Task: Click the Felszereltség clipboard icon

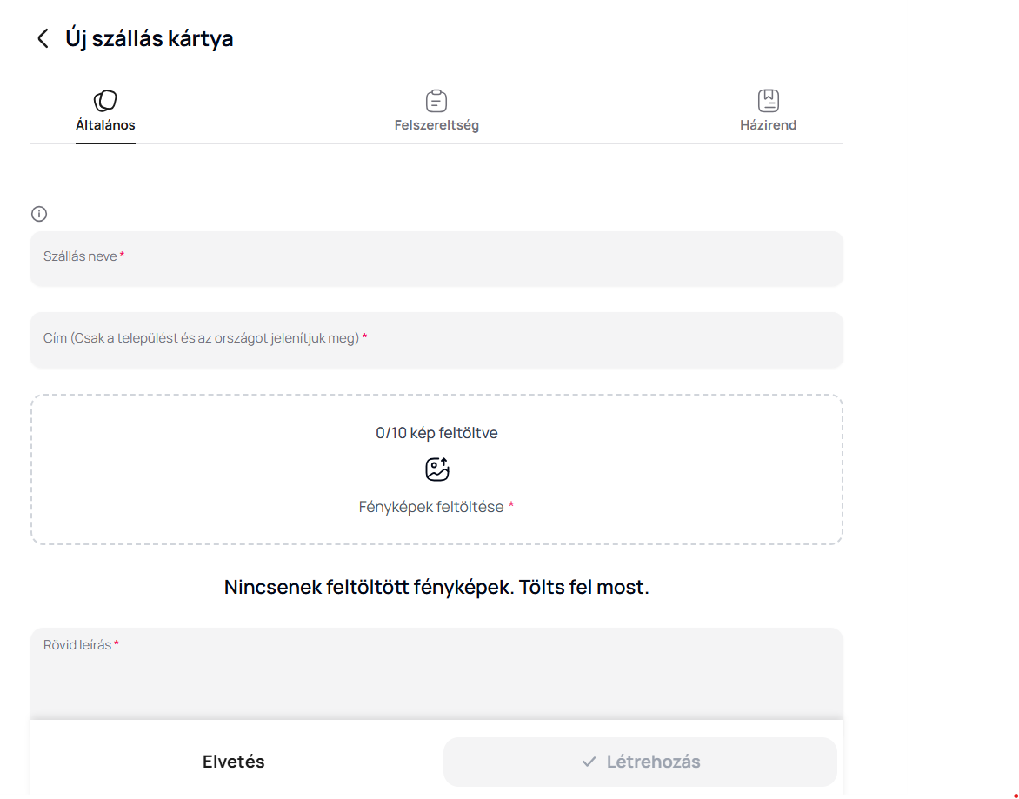Action: pos(436,101)
